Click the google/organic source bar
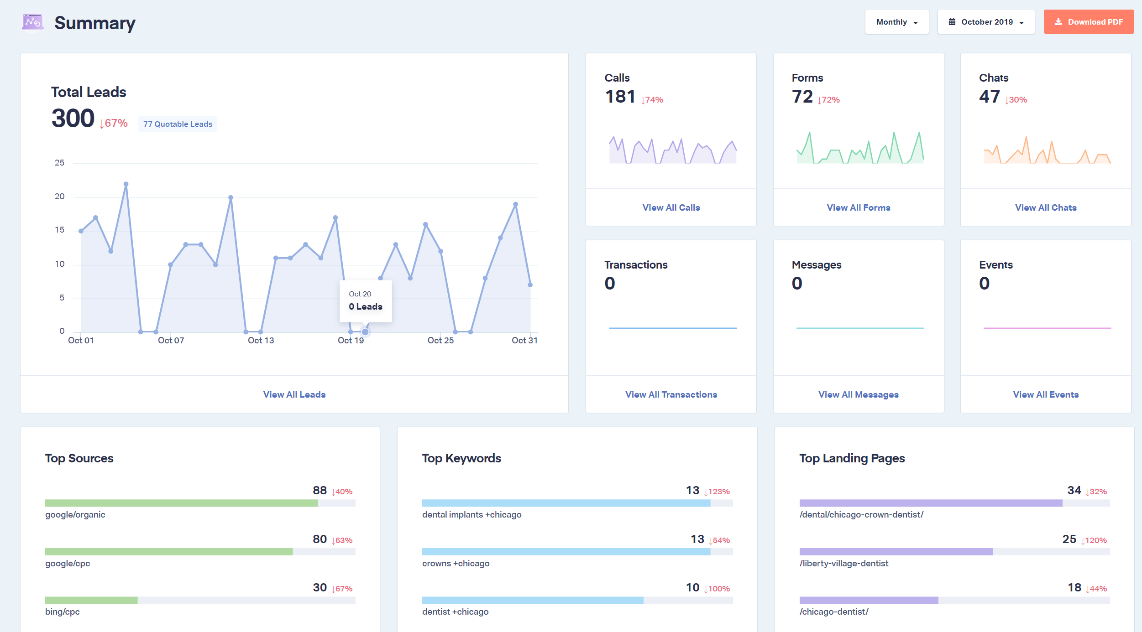The width and height of the screenshot is (1142, 632). click(181, 503)
